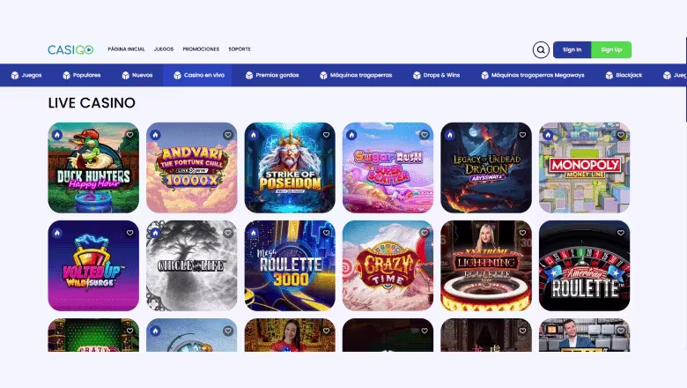
Task: Click flame badge on third-row globe tile
Action: [155, 331]
